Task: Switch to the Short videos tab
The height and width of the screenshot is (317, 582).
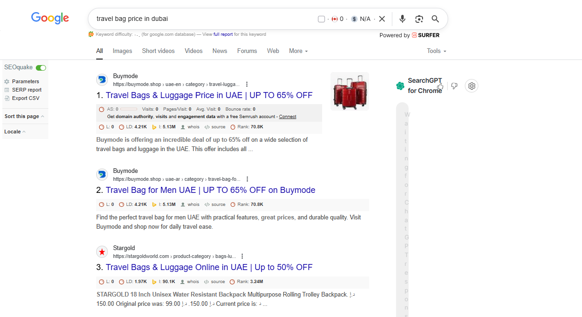Action: (x=159, y=51)
